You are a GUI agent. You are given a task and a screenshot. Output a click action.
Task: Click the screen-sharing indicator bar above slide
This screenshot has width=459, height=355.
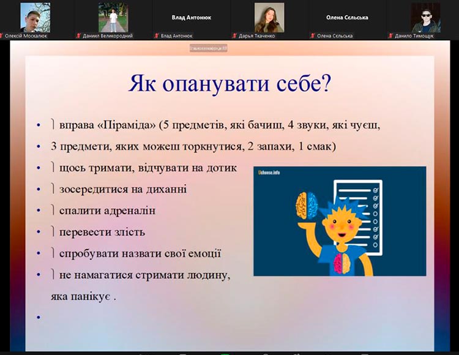[x=208, y=47]
